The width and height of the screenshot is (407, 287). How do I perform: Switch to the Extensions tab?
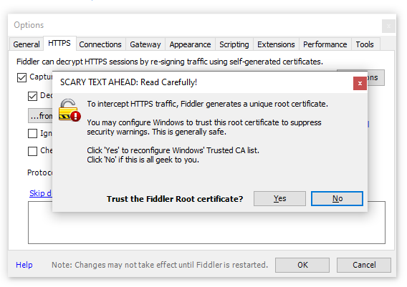tap(276, 44)
